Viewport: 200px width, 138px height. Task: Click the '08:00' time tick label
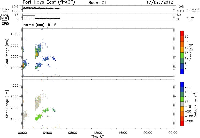point(72,133)
